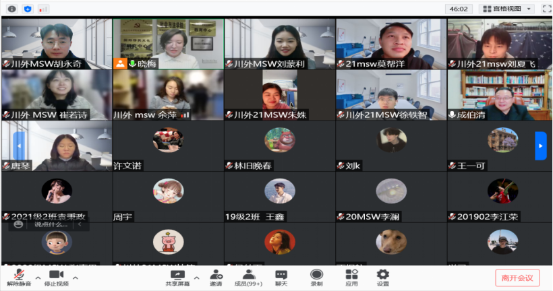Open 成员(99+) participants list
The image size is (553, 291).
[249, 277]
